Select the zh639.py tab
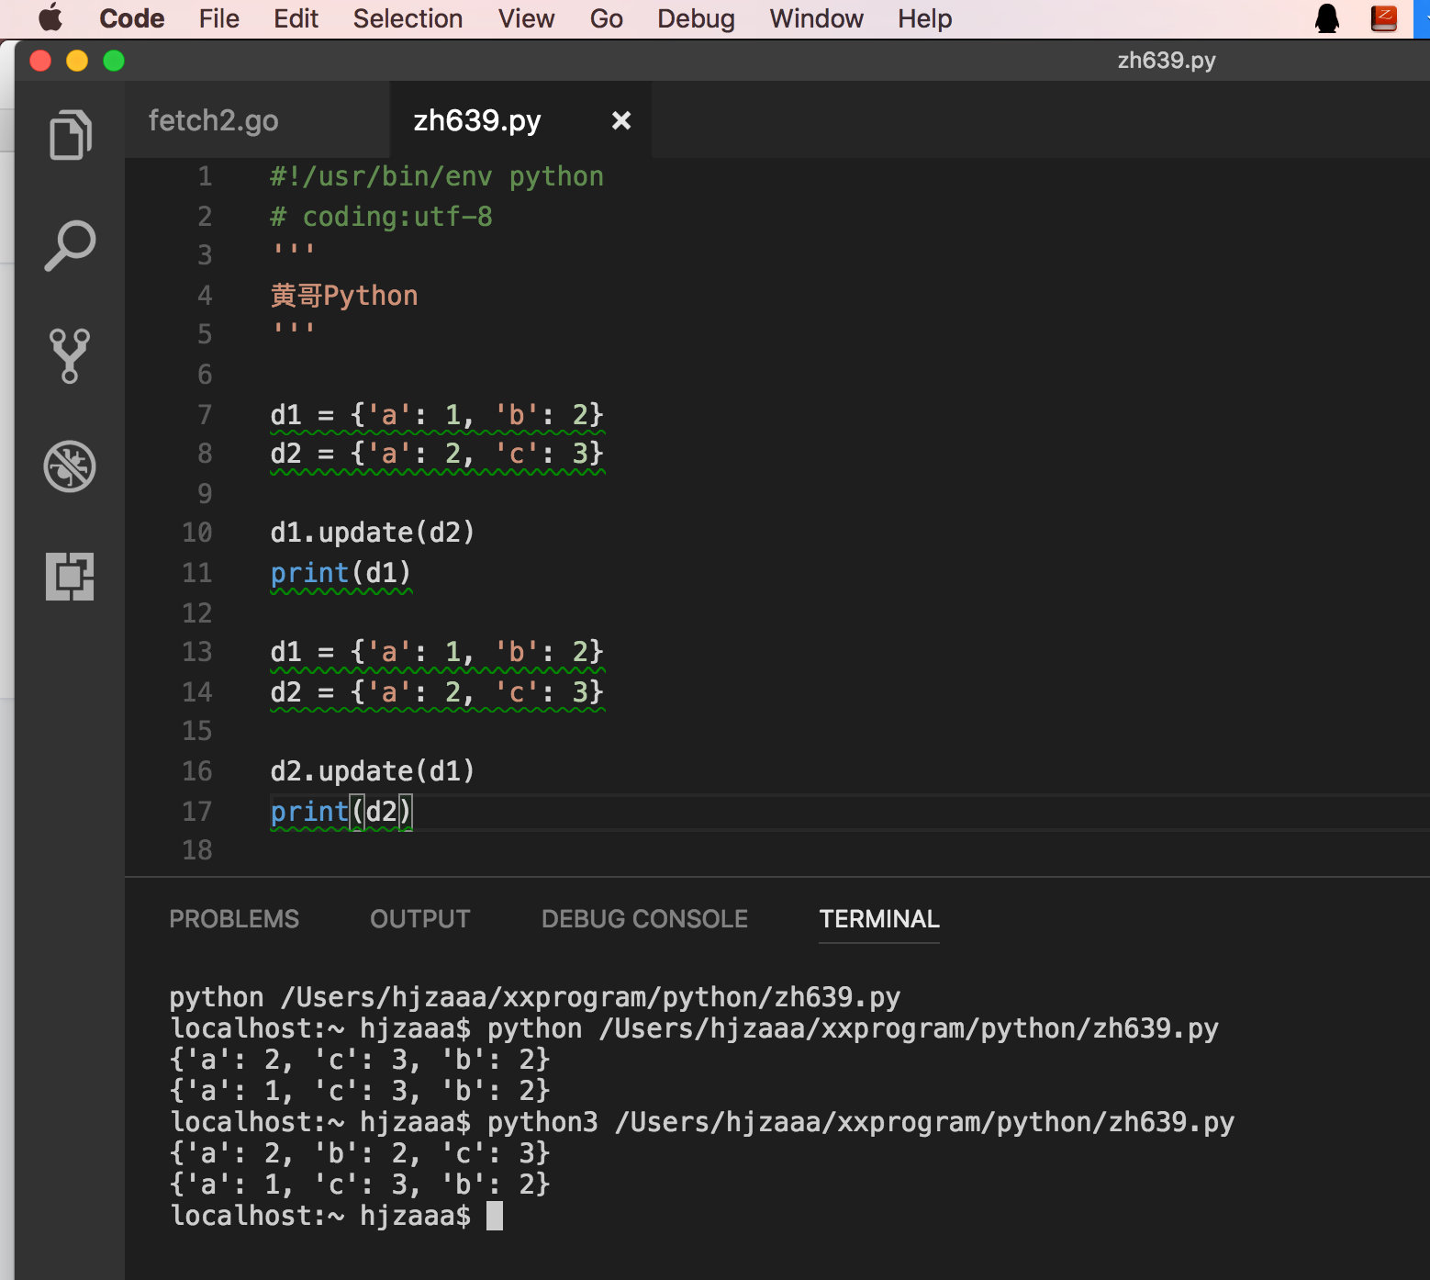This screenshot has height=1280, width=1430. [x=477, y=119]
